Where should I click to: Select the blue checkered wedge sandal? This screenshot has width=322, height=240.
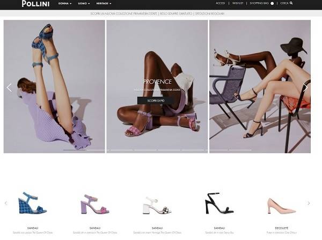(32, 203)
